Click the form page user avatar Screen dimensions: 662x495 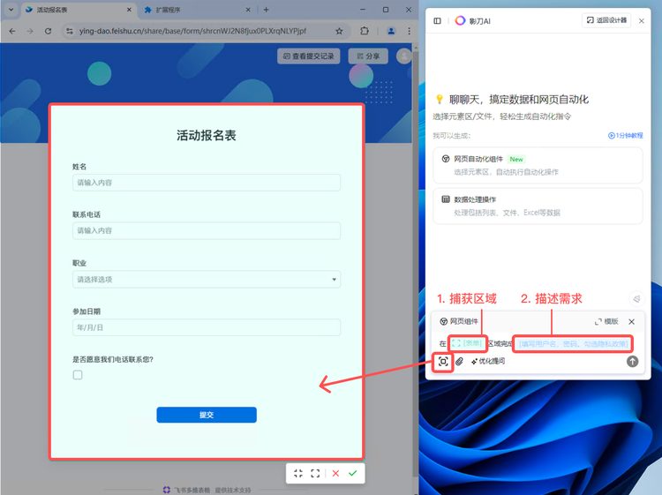(x=403, y=56)
